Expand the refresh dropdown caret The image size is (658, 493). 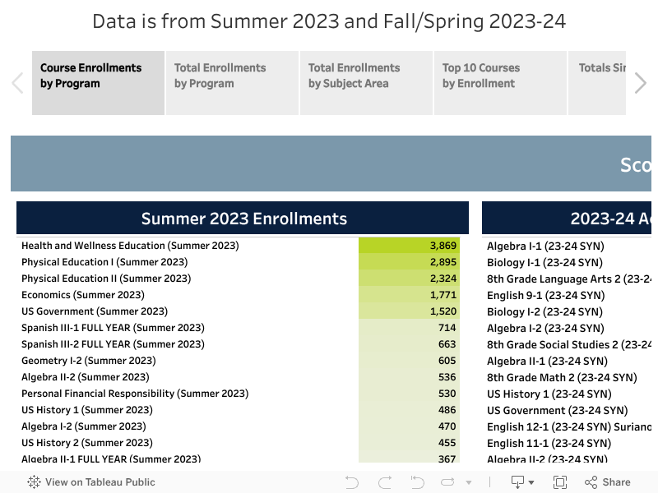tap(469, 482)
